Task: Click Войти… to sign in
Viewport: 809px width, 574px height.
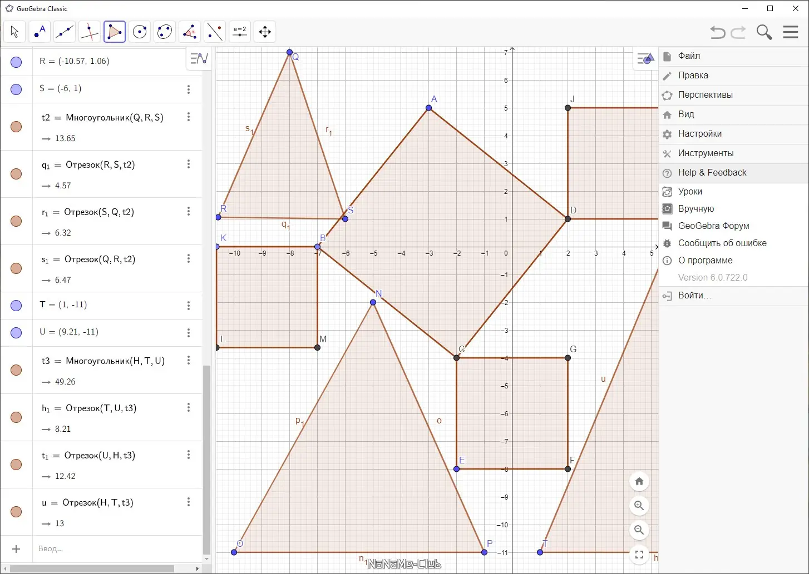Action: click(733, 296)
